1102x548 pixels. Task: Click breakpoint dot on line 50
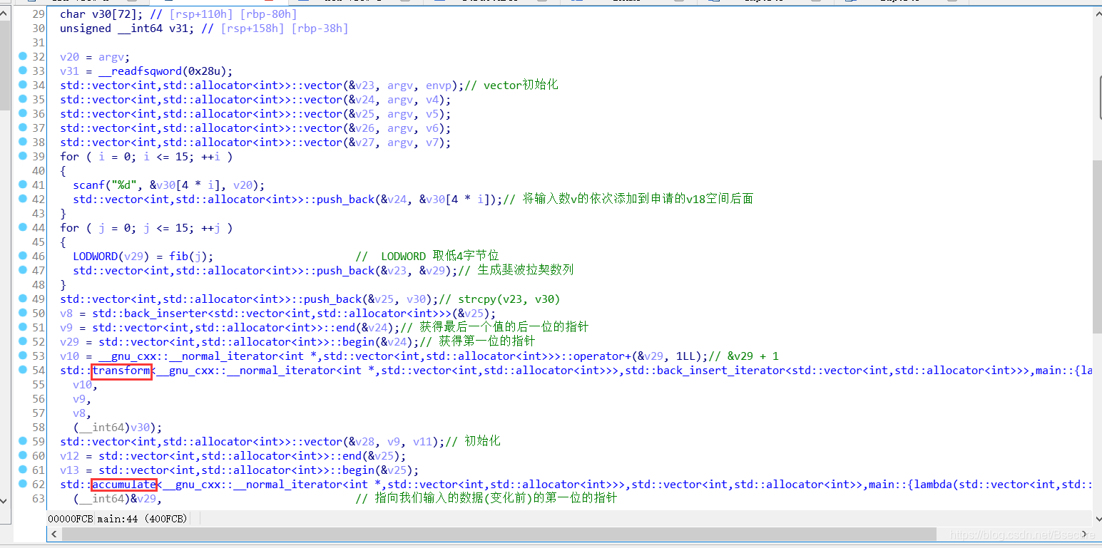(23, 313)
